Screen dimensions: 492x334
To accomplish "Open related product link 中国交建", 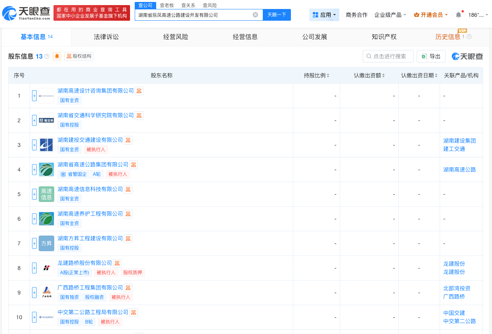I will tap(454, 313).
